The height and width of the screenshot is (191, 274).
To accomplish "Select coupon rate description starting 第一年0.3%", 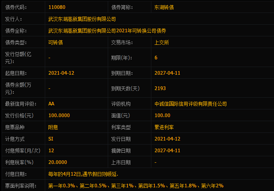I will pos(136,186).
